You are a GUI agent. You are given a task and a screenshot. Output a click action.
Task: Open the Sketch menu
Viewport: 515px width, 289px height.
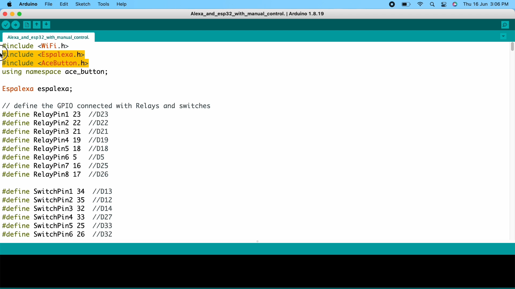tap(83, 4)
